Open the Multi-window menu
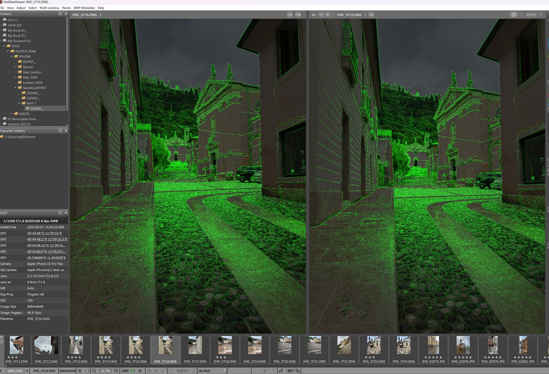 [49, 8]
